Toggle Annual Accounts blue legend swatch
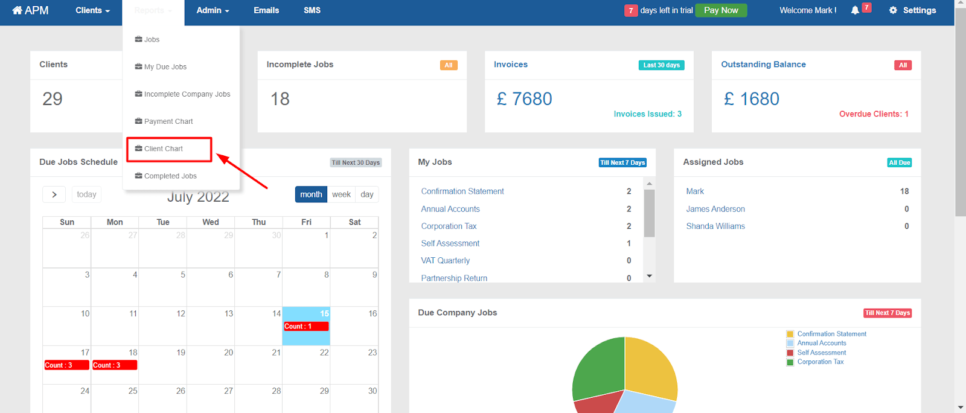 pos(790,343)
